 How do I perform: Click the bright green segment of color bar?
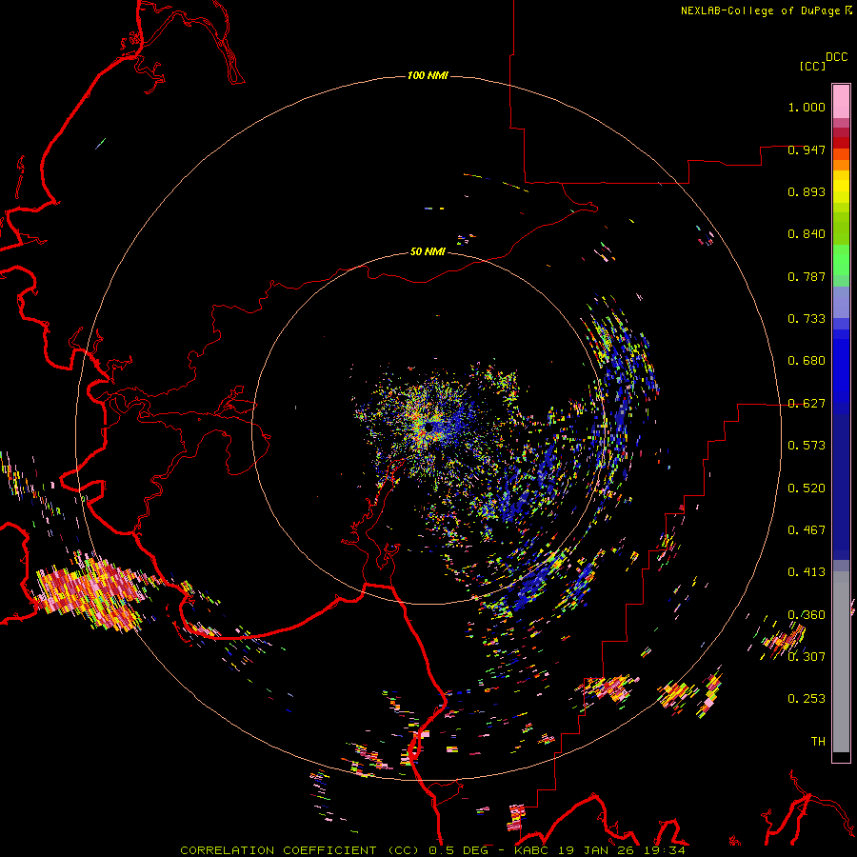(841, 260)
